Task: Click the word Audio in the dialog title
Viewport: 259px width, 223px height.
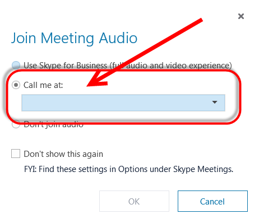Action: (118, 38)
